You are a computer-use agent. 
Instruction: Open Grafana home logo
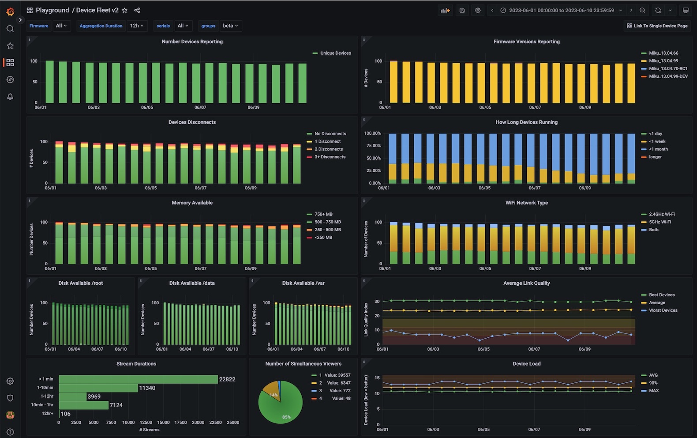[10, 11]
